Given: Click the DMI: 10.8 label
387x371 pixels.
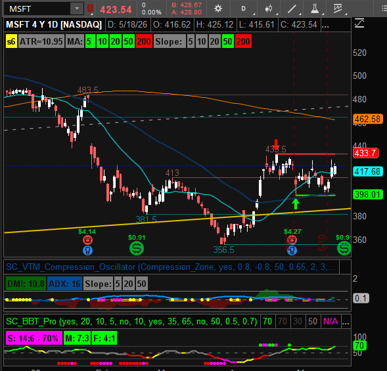Looking at the screenshot, I should [26, 284].
